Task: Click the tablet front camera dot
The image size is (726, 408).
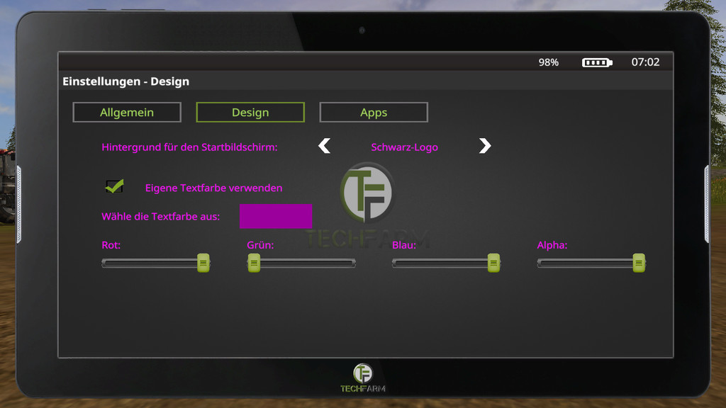Action: point(362,30)
